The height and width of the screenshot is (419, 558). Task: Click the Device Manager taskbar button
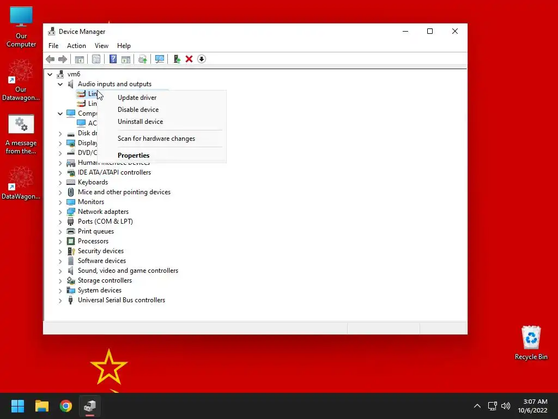[90, 406]
